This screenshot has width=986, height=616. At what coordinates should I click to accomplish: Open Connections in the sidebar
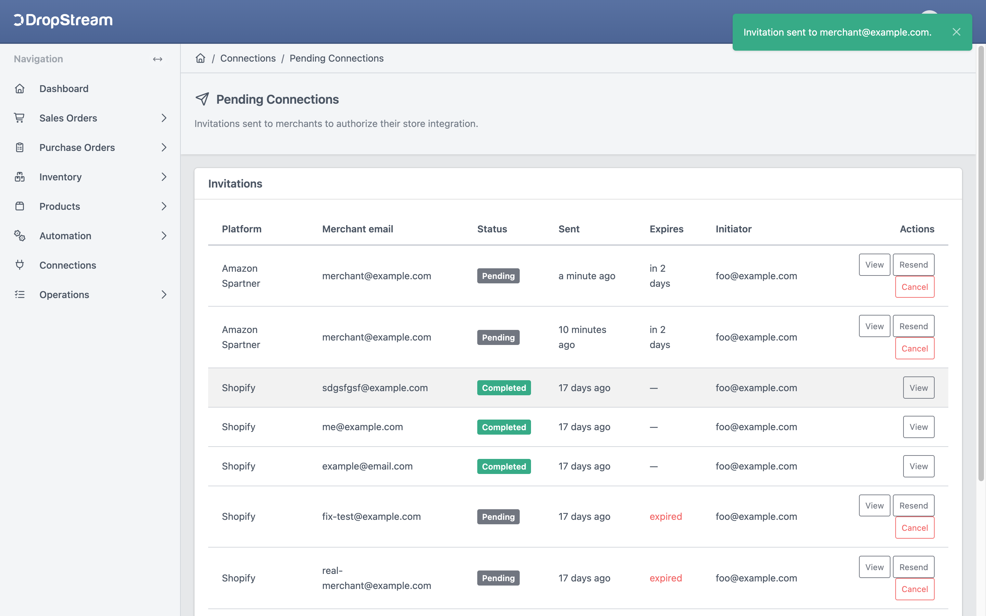tap(68, 265)
